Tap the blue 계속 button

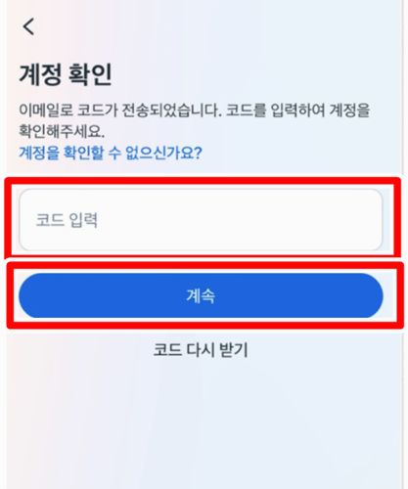[201, 295]
